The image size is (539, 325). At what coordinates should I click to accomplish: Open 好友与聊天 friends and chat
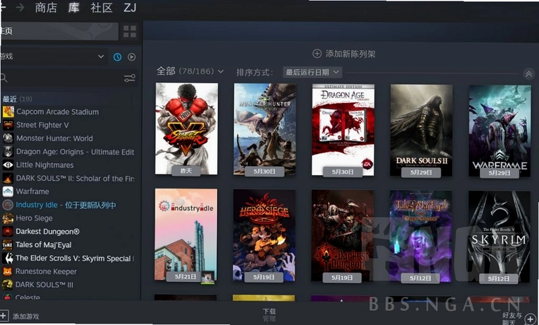point(512,318)
